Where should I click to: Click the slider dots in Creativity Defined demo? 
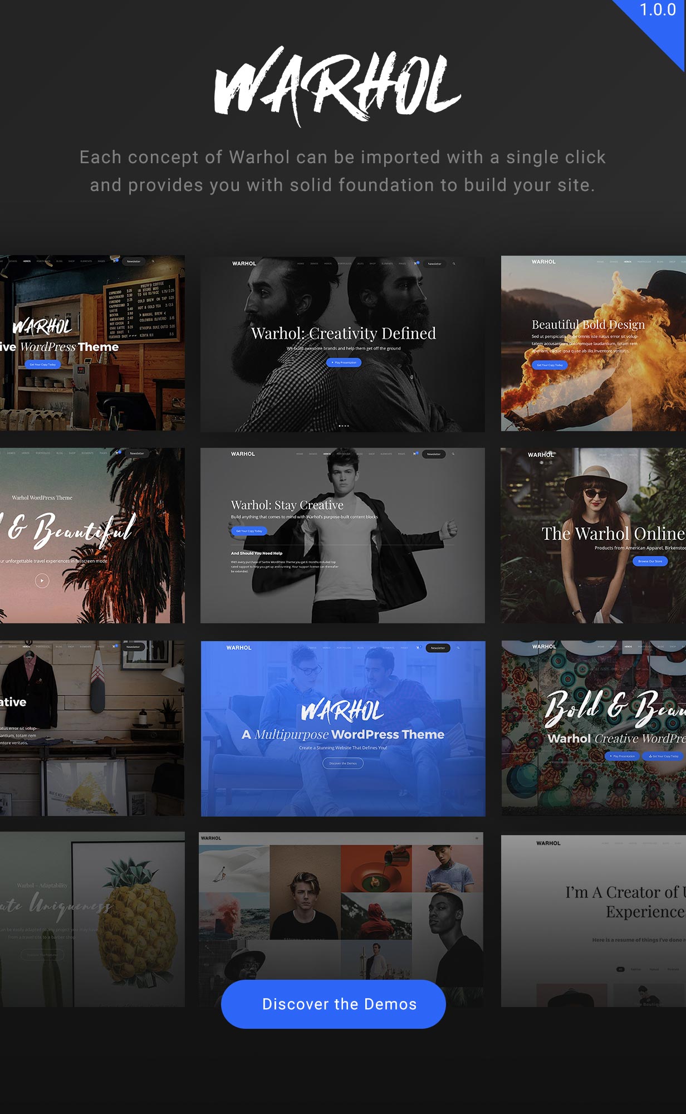(344, 426)
